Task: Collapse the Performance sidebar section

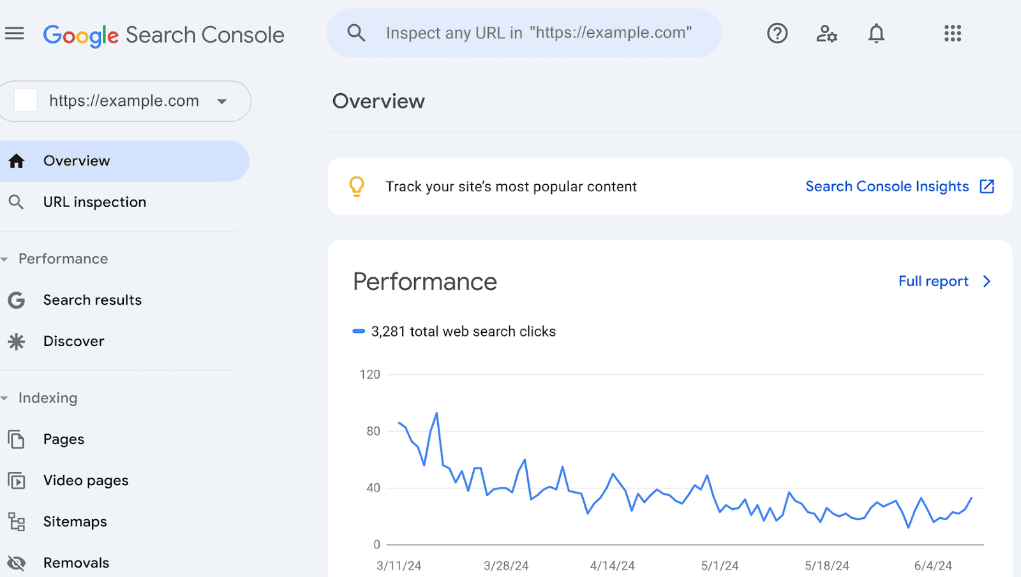Action: point(5,259)
